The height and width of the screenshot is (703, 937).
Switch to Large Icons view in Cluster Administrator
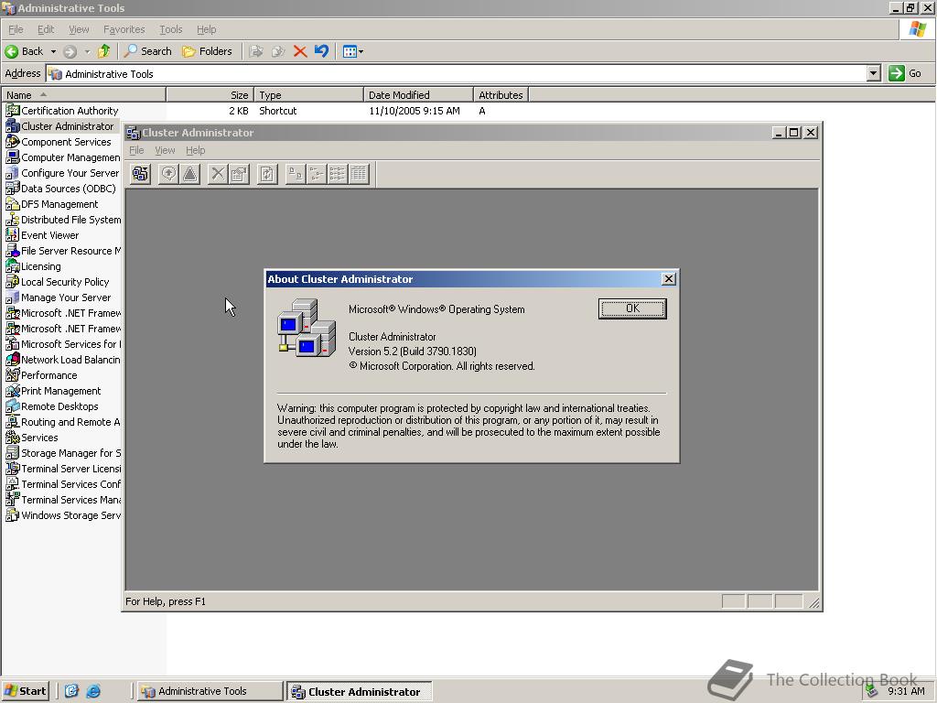pos(296,174)
